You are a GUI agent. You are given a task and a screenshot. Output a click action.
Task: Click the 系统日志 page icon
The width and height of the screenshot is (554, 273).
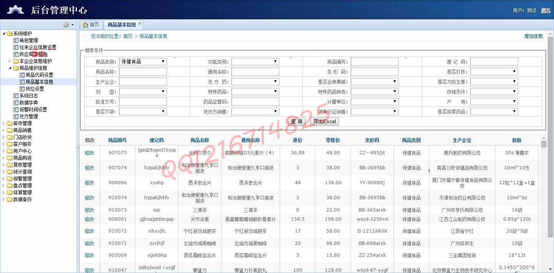[x=16, y=96]
